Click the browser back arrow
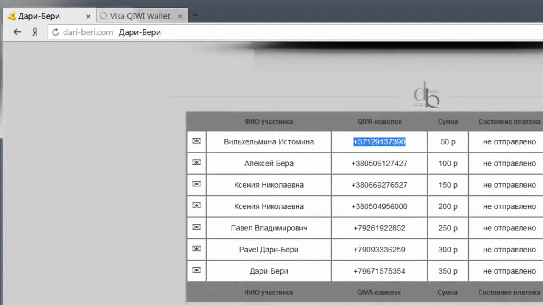Image resolution: width=543 pixels, height=305 pixels. (x=17, y=32)
